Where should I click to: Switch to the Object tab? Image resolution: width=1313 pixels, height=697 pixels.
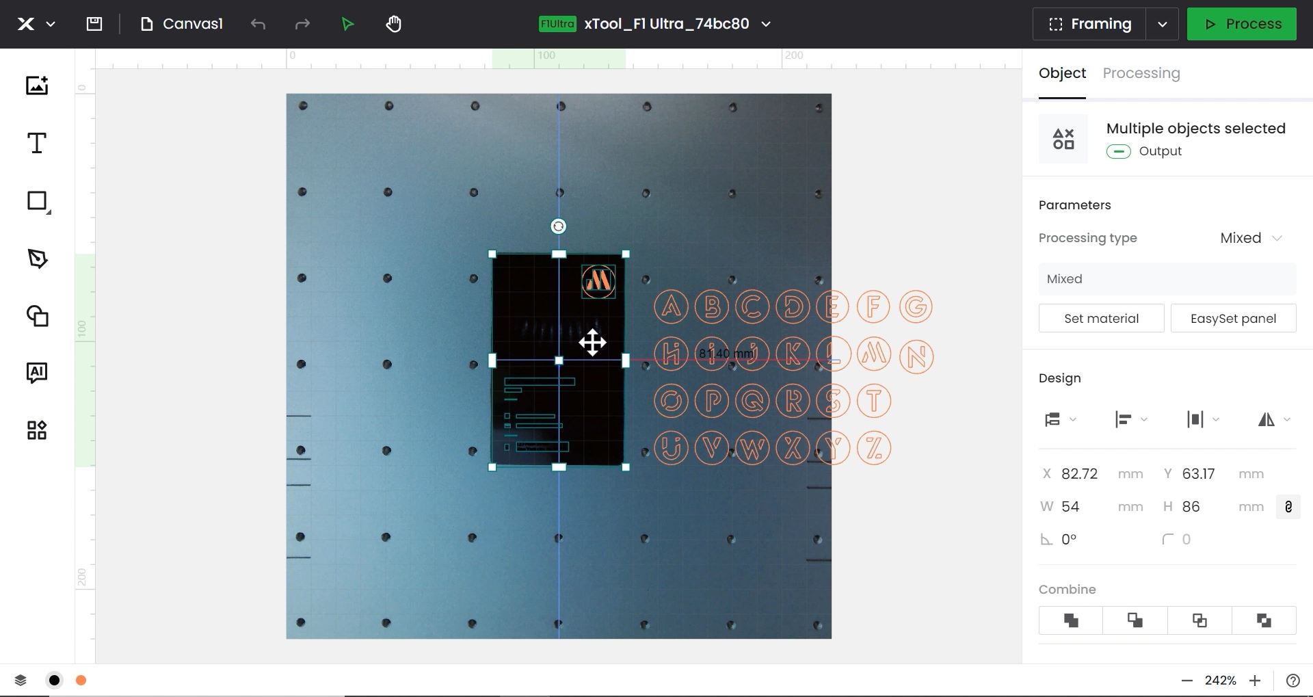tap(1062, 73)
